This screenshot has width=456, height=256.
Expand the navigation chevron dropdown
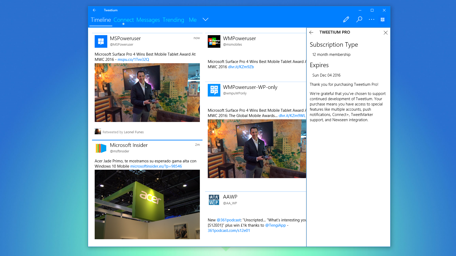pos(206,19)
